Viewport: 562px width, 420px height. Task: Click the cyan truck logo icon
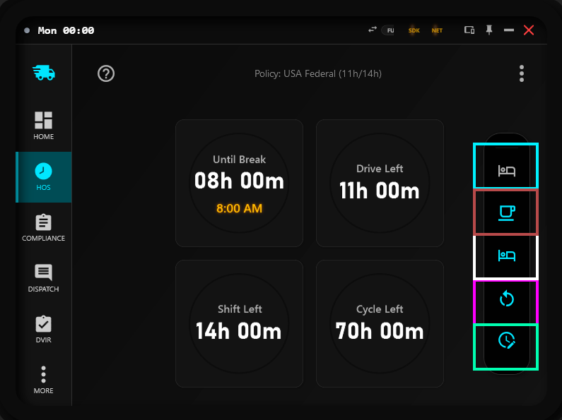(44, 73)
